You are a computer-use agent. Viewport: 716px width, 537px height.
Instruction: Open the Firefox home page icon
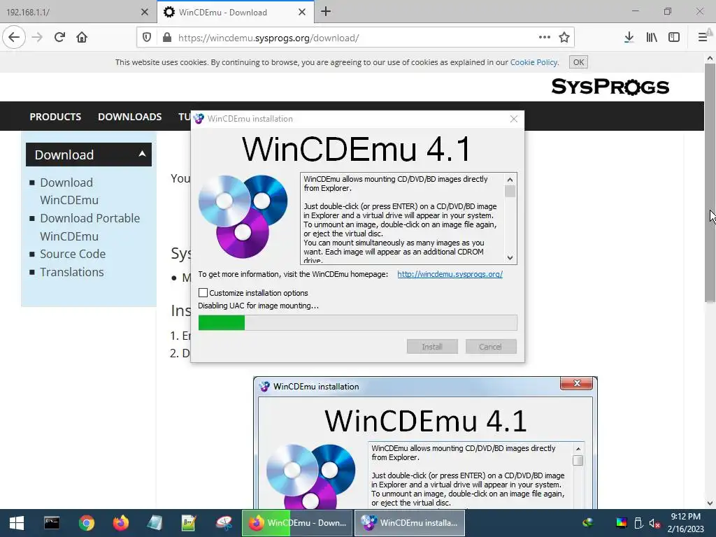point(82,38)
